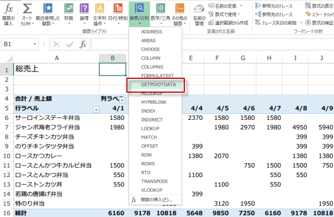The height and width of the screenshot is (217, 334).
Task: Open the 行ラベル filter dropdown
Action: point(96,110)
